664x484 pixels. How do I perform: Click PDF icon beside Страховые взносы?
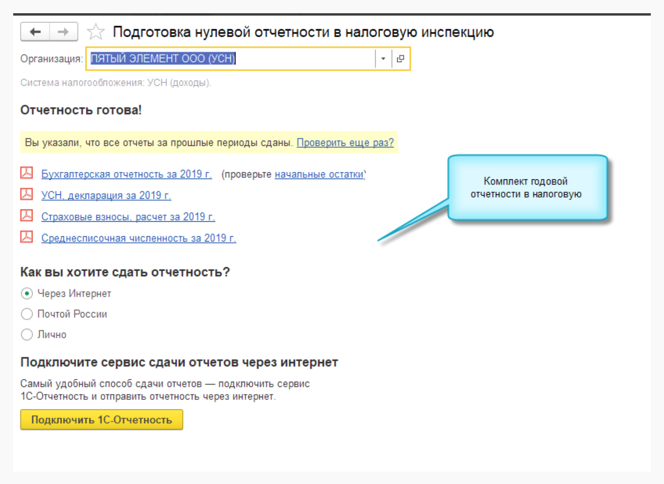27,215
